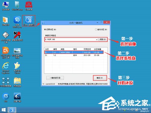Open the BootIce floppy disk tool icon

click(x=6, y=37)
